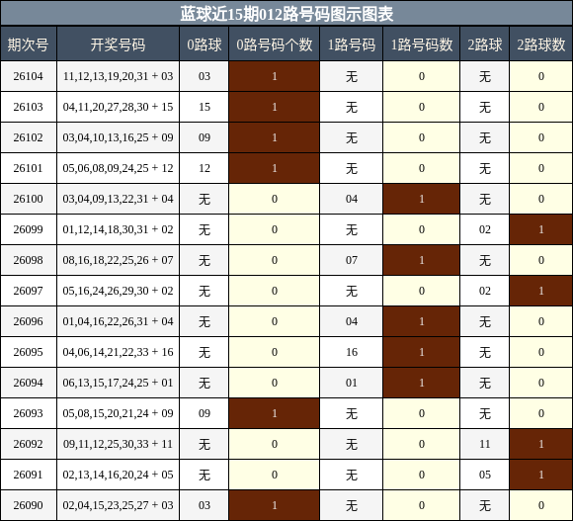Click issue number 26091

point(28,475)
